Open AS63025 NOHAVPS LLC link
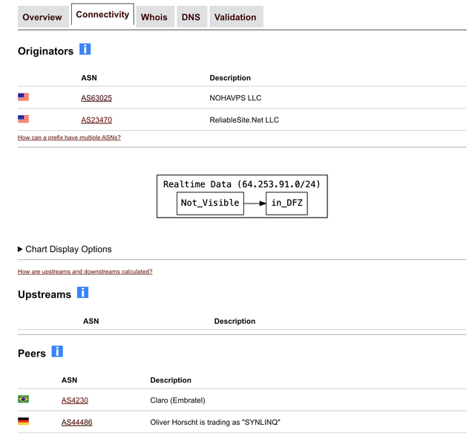 96,98
